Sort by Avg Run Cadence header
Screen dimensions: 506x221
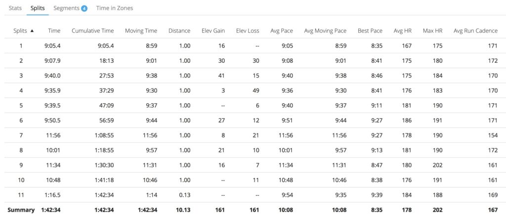pos(475,31)
